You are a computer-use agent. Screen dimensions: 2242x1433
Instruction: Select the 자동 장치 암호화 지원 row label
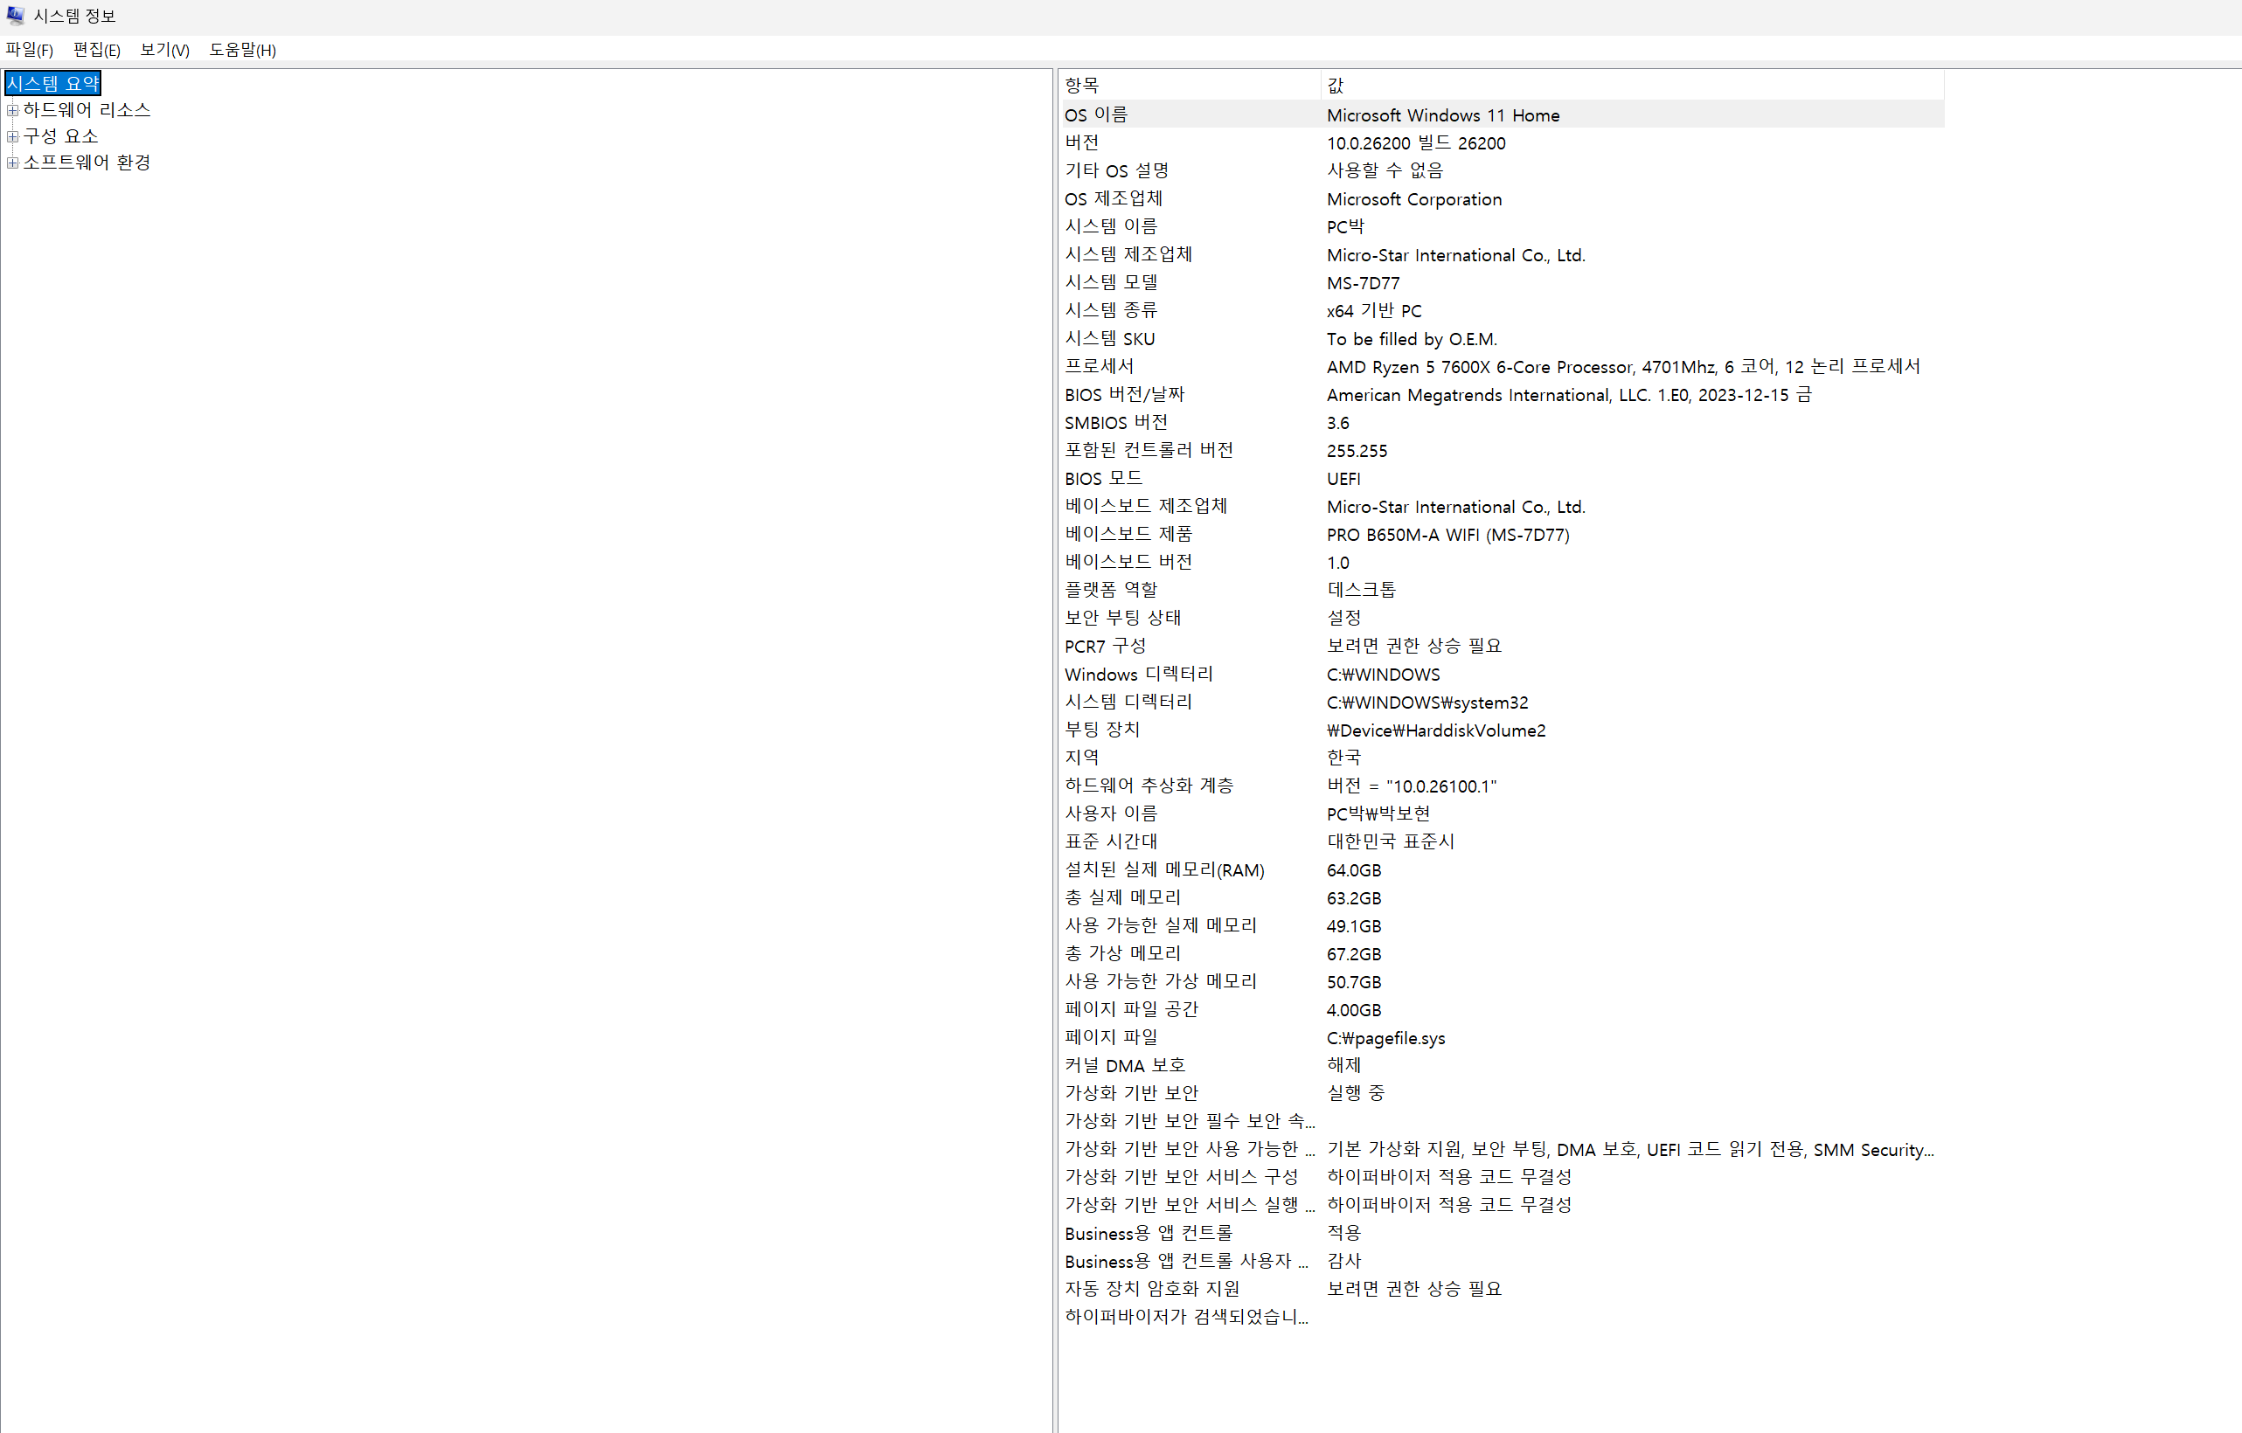point(1152,1289)
